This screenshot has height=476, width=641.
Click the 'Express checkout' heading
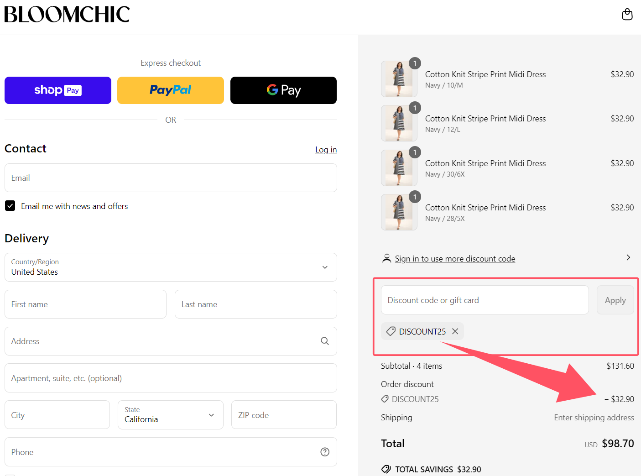click(171, 63)
